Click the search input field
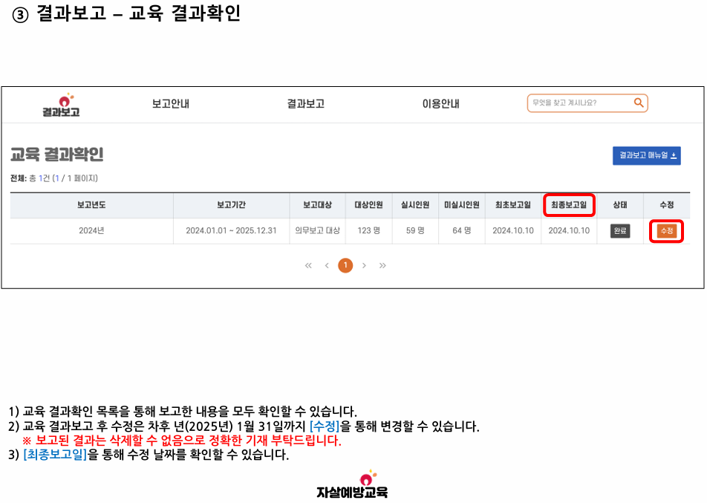This screenshot has width=707, height=503. coord(579,103)
